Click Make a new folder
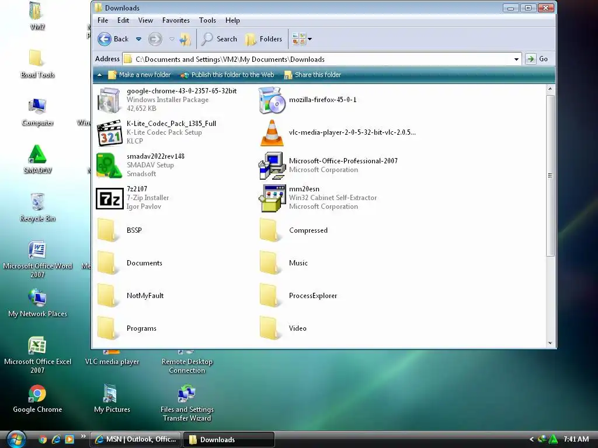The height and width of the screenshot is (448, 598). (x=140, y=75)
